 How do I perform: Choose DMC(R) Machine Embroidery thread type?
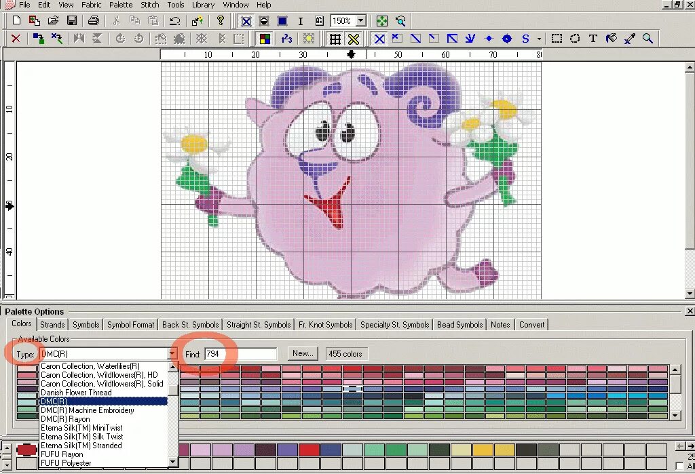point(88,410)
